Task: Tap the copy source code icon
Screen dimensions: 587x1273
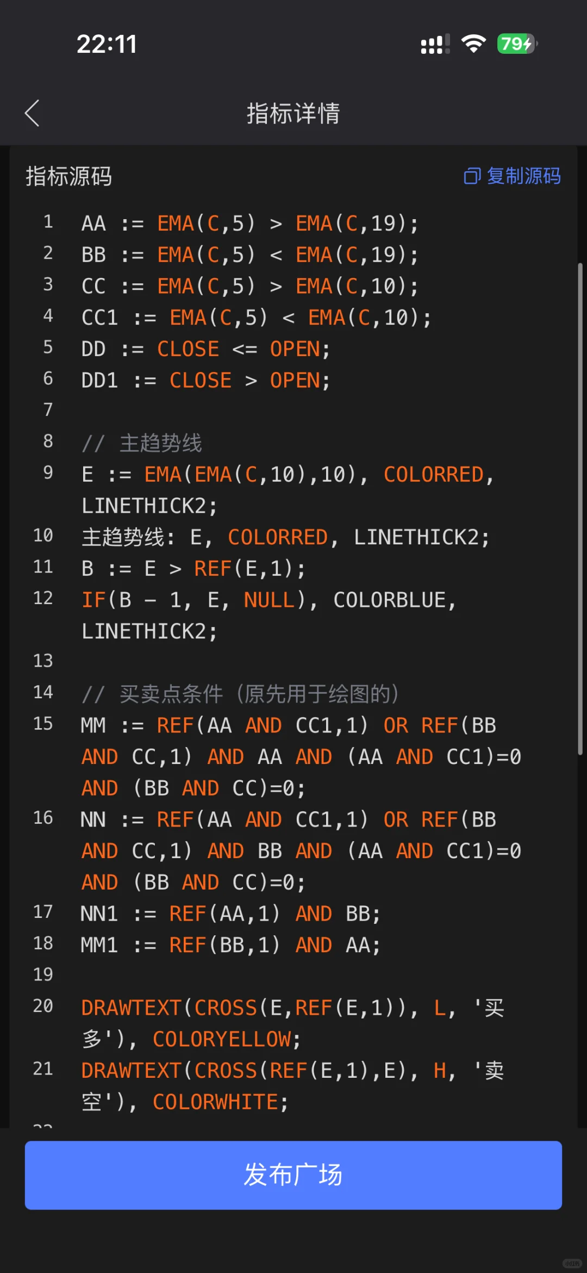Action: tap(472, 176)
